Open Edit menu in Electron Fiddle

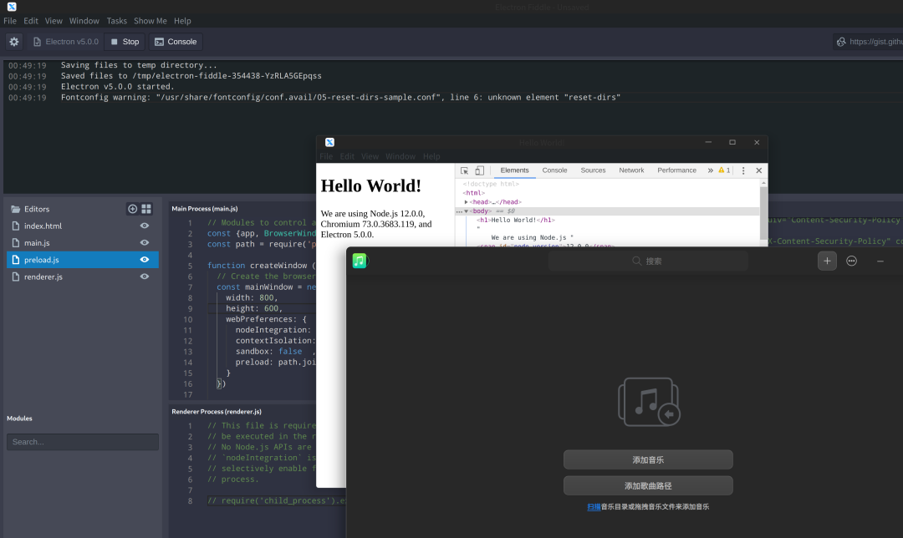pyautogui.click(x=31, y=21)
